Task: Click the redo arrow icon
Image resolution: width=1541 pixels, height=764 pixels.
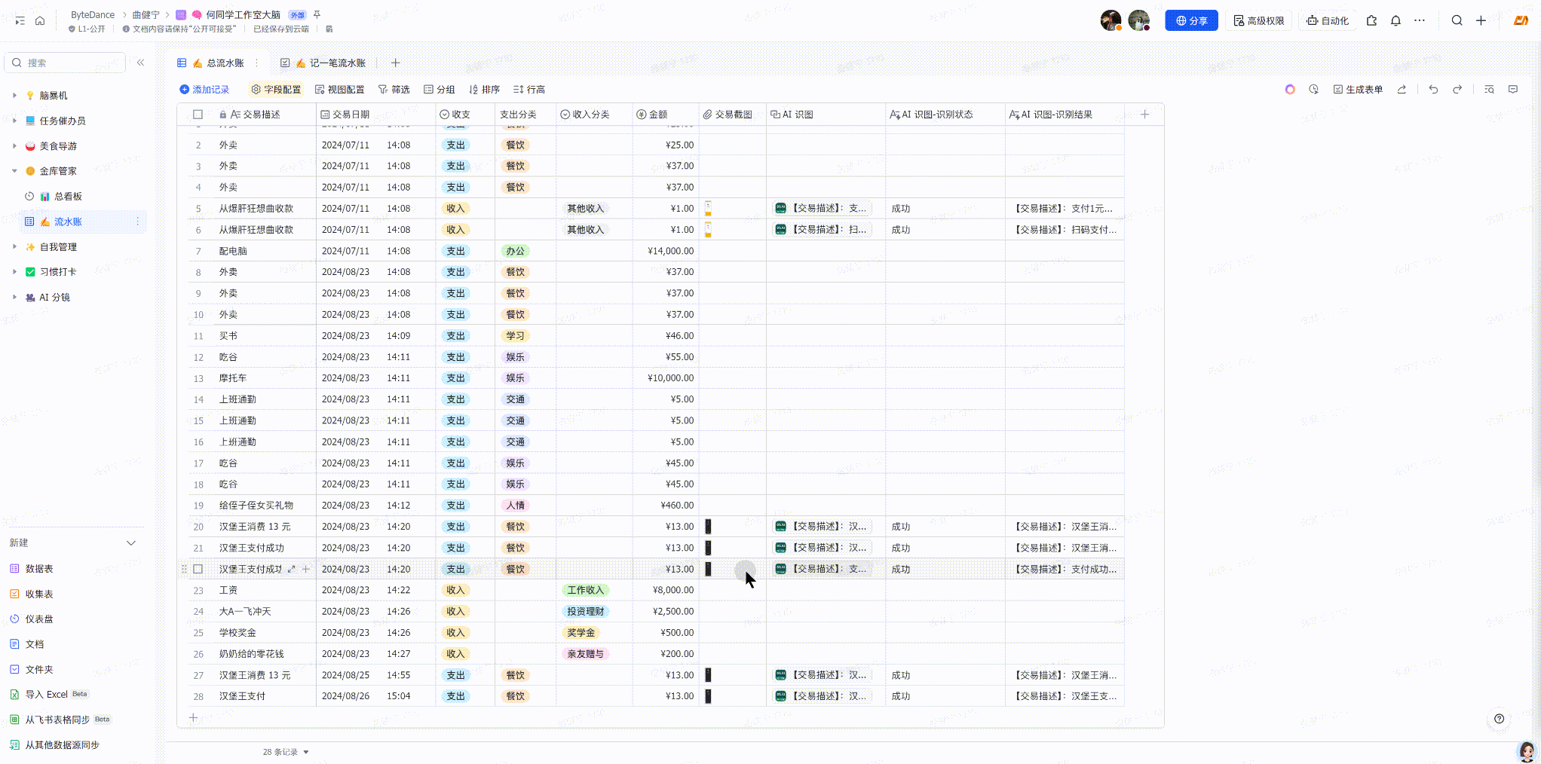Action: (x=1457, y=90)
